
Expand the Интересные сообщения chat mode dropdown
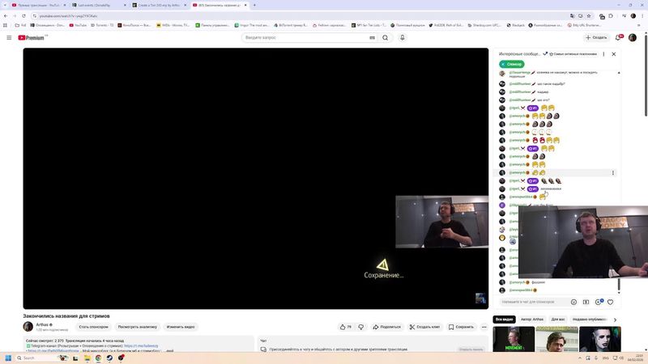546,54
